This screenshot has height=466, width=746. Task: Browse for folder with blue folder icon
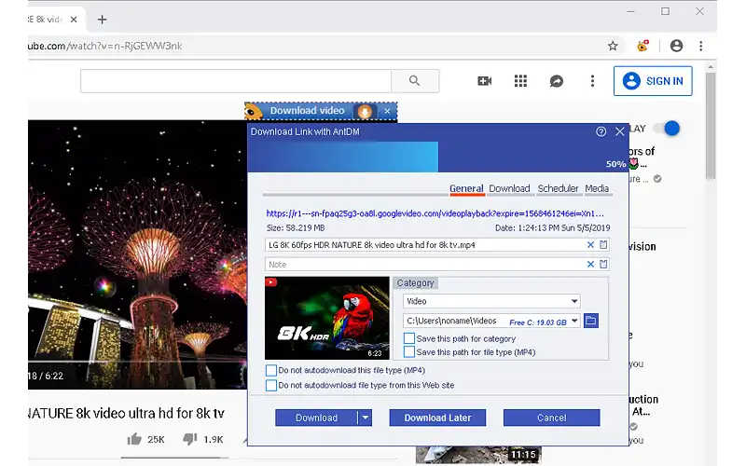coord(591,321)
